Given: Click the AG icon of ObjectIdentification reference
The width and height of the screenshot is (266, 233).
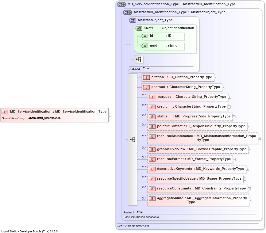Looking at the screenshot, I should [x=139, y=29].
